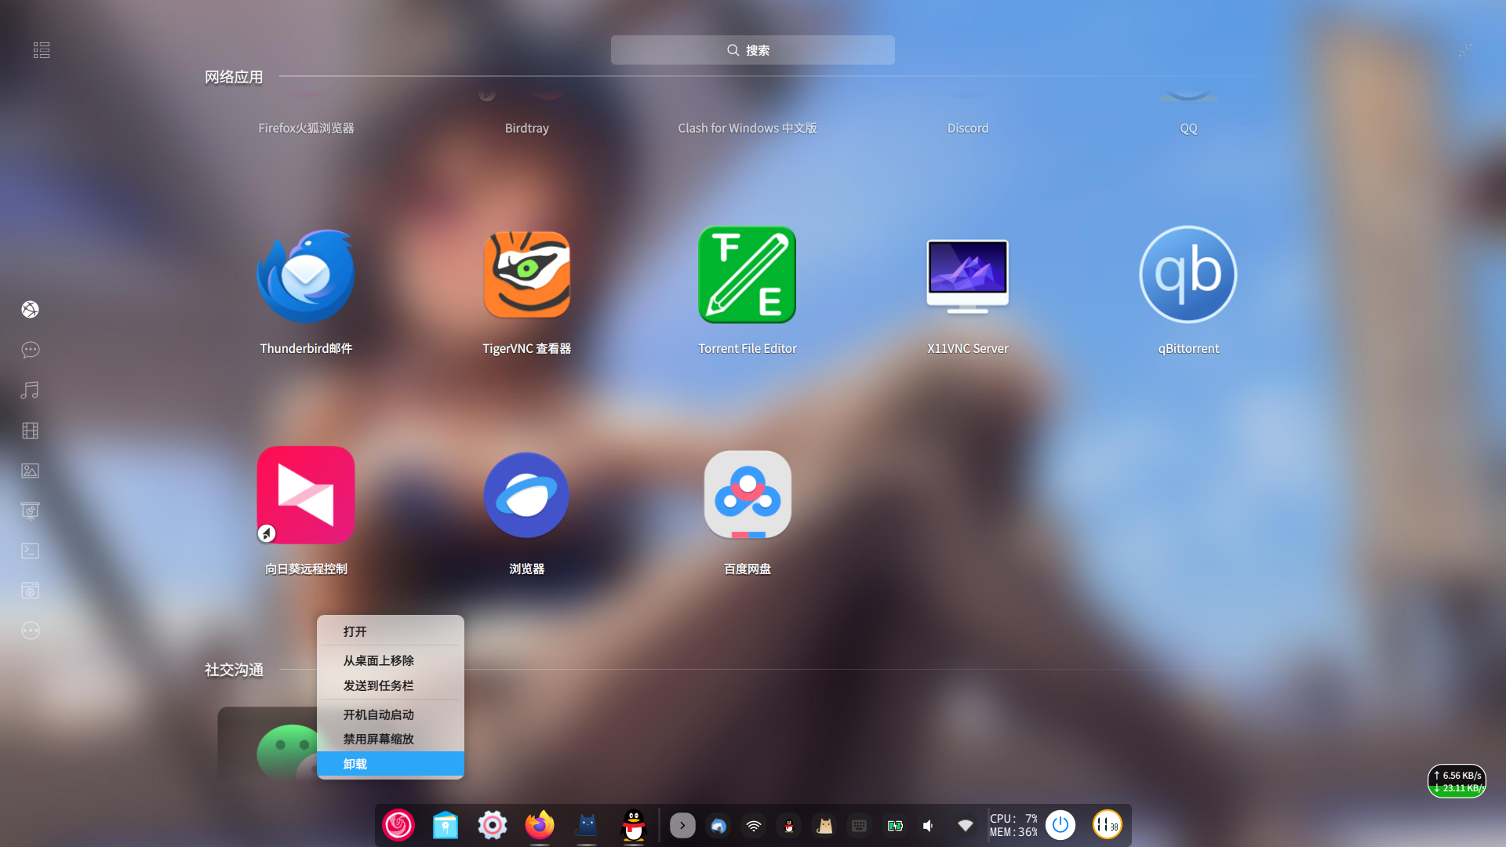Open the volume speaker tray icon
Viewport: 1506px width, 847px height.
point(929,826)
